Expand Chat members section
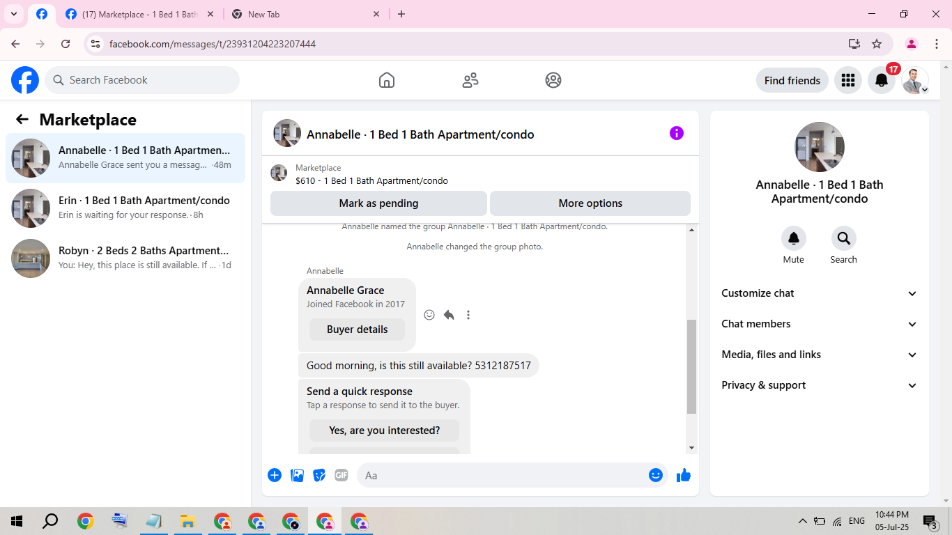This screenshot has width=952, height=535. click(x=820, y=324)
